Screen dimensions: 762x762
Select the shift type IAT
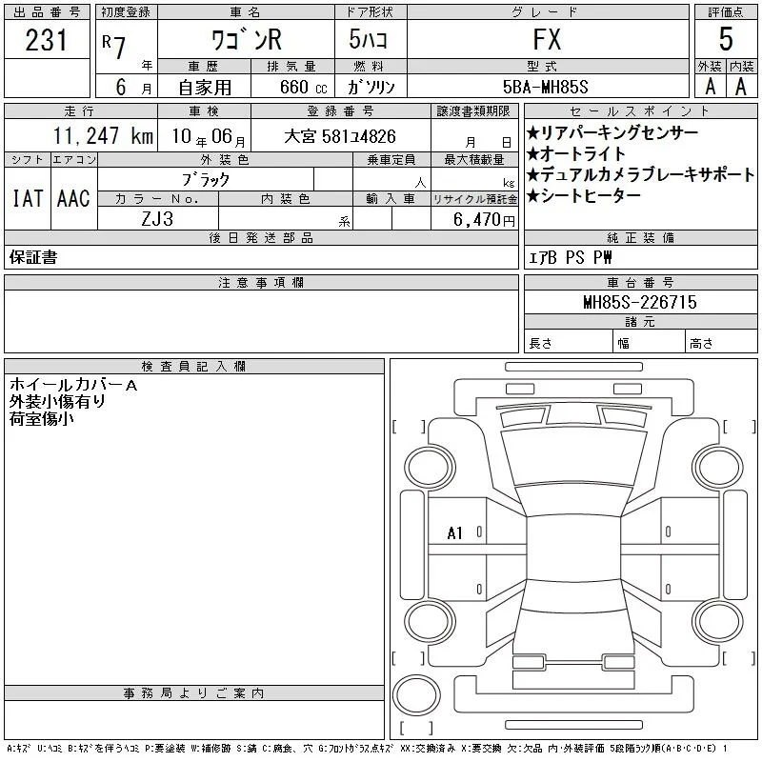(28, 198)
